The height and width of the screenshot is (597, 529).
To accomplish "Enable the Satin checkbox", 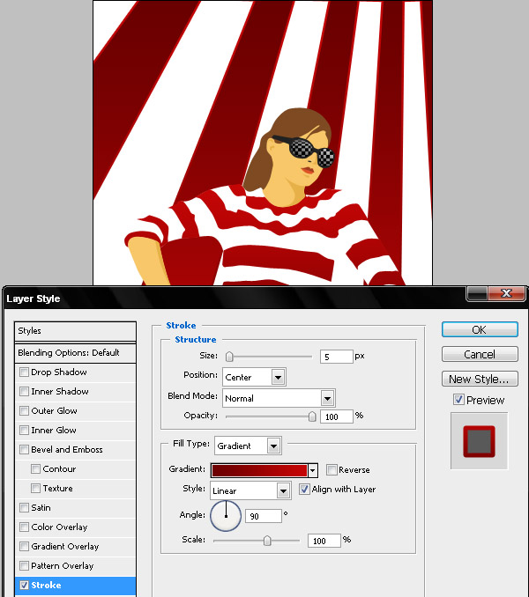I will 24,508.
